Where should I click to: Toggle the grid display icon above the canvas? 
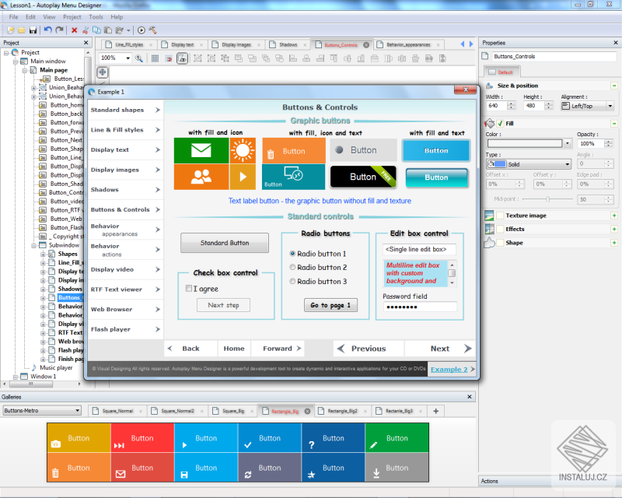tap(155, 58)
